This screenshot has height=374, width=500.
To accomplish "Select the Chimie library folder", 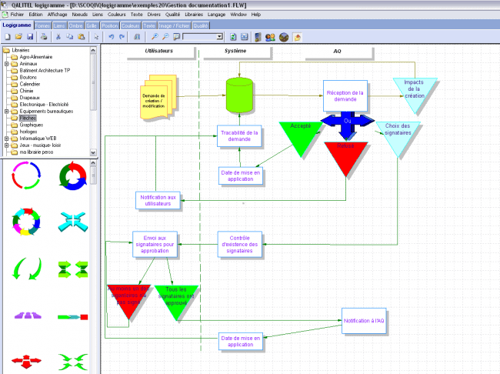I will point(26,91).
